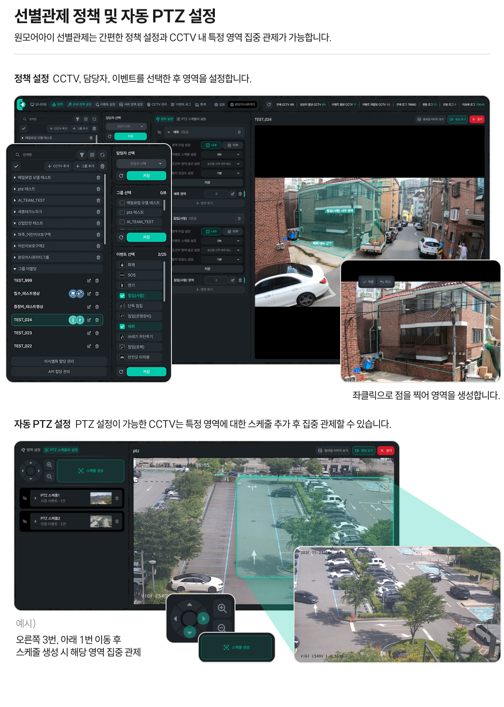
Task: Click the 적용 button on area preview
Action: tap(368, 282)
